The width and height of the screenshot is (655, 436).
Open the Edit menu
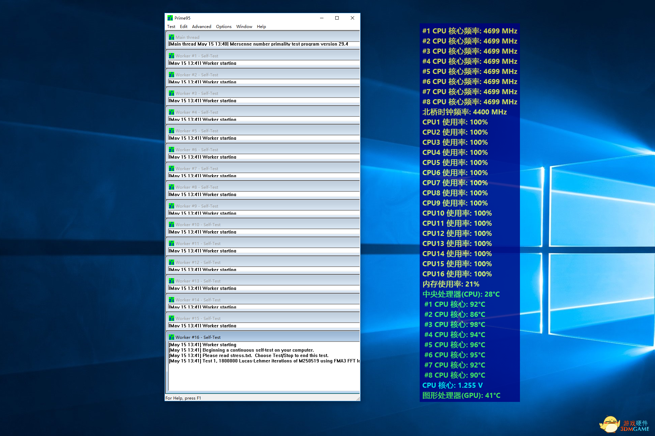click(x=184, y=27)
